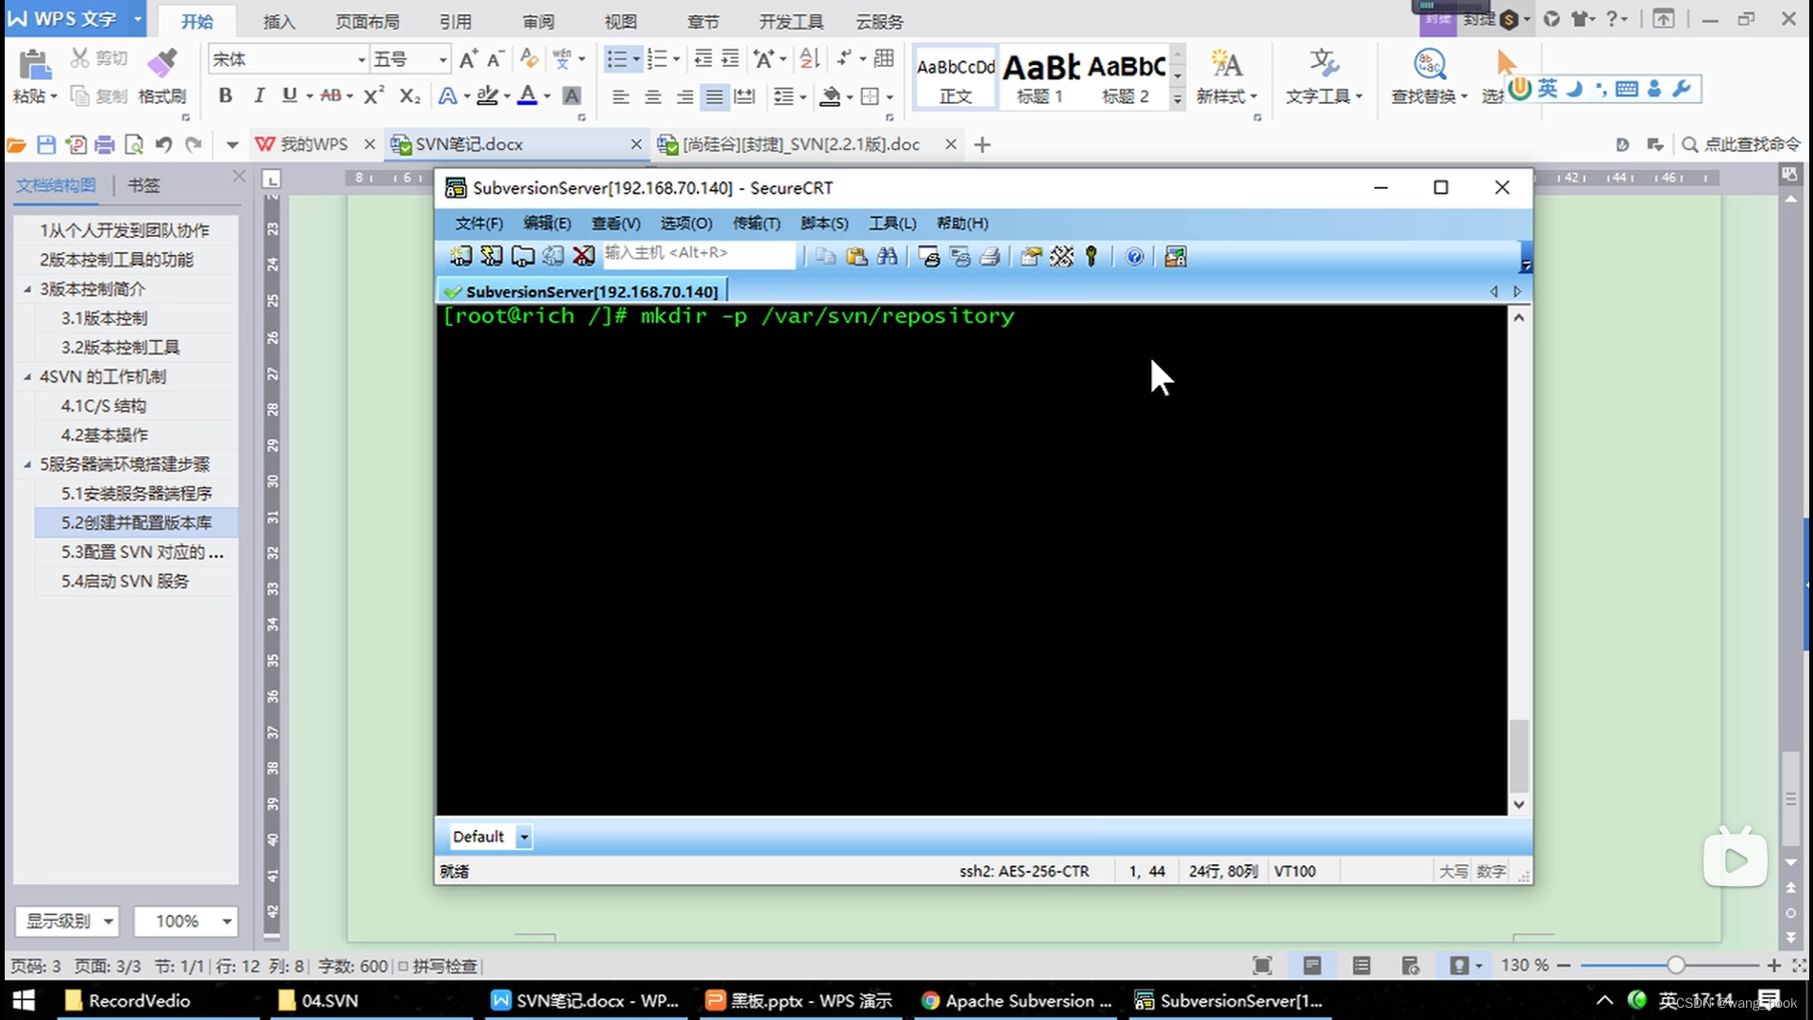Toggle the spell check checkbox in status bar
This screenshot has width=1813, height=1020.
(x=403, y=966)
